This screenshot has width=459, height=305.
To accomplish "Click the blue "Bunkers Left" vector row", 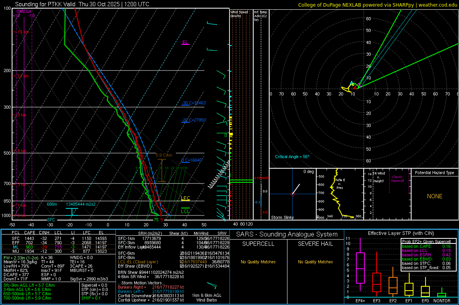I will 151,291.
